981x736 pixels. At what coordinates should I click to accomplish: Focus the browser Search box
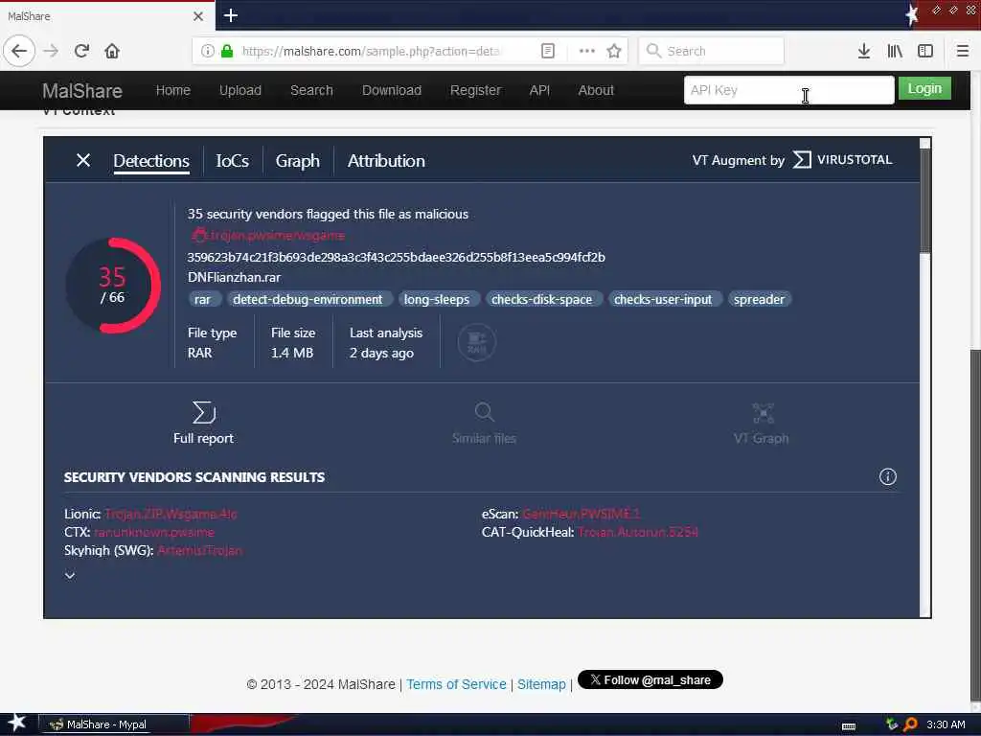(x=712, y=51)
